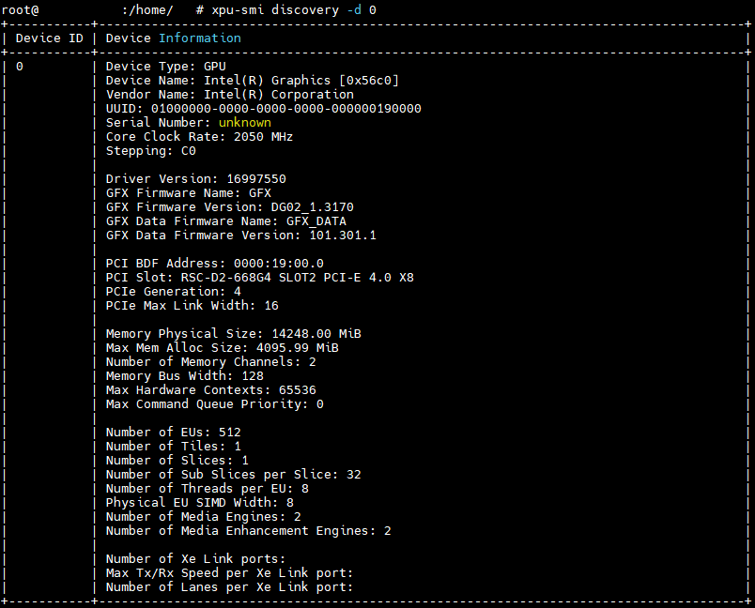Click the 'Driver Version: 16997550' line
The height and width of the screenshot is (608, 755).
click(195, 179)
